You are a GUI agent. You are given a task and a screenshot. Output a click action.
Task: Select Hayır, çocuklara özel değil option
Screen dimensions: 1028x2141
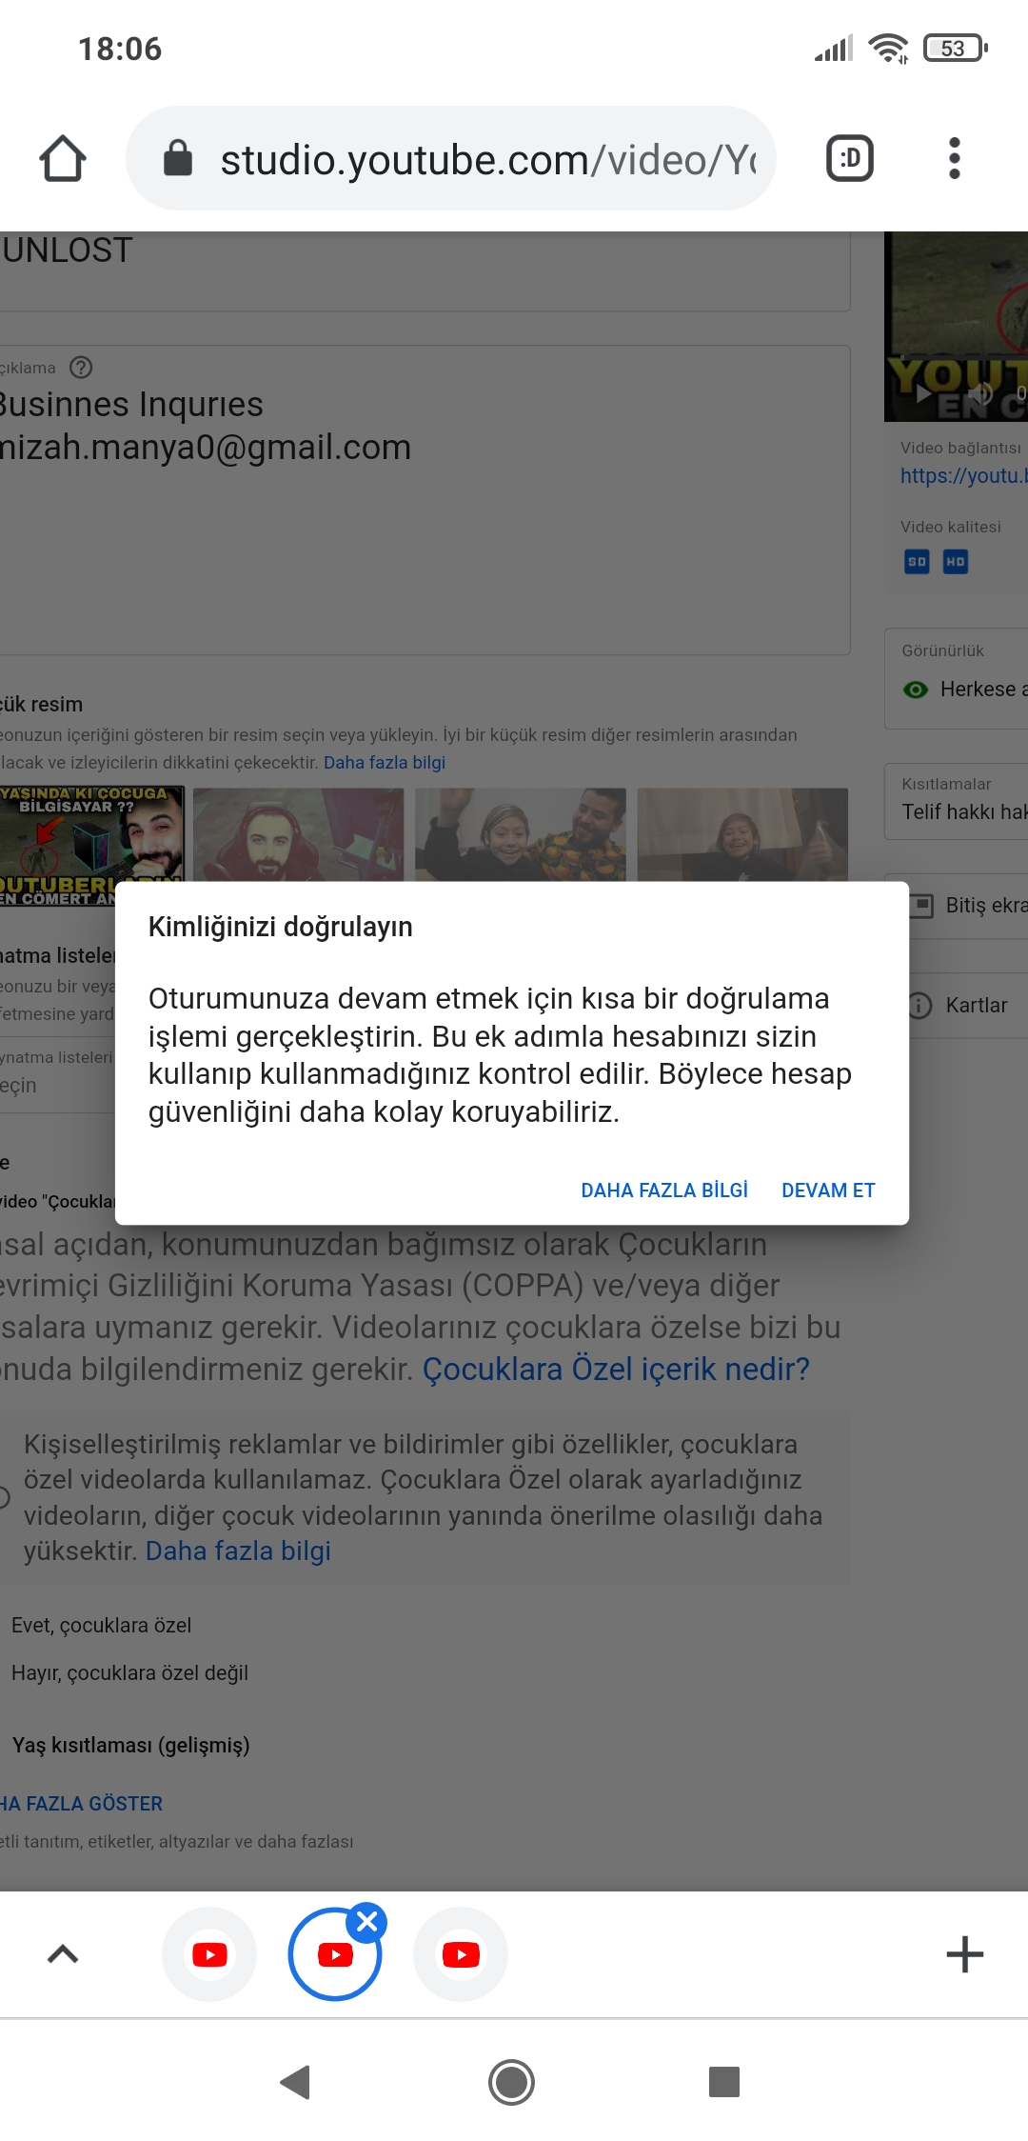click(x=129, y=1672)
